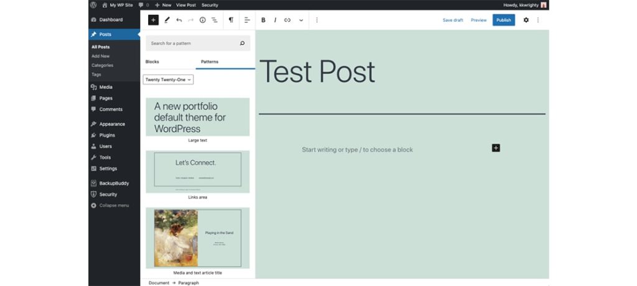Toggle Bold formatting
The height and width of the screenshot is (286, 637).
pyautogui.click(x=263, y=20)
